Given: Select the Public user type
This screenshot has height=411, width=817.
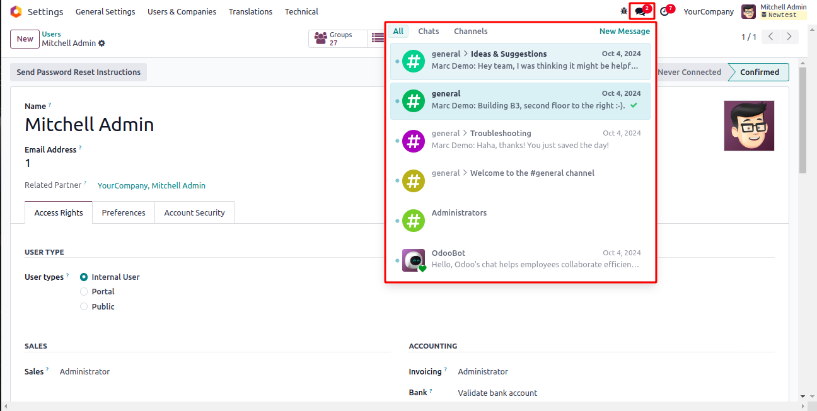Looking at the screenshot, I should pos(84,307).
